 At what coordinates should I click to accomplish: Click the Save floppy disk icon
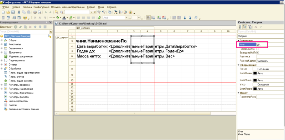[x=13, y=12]
